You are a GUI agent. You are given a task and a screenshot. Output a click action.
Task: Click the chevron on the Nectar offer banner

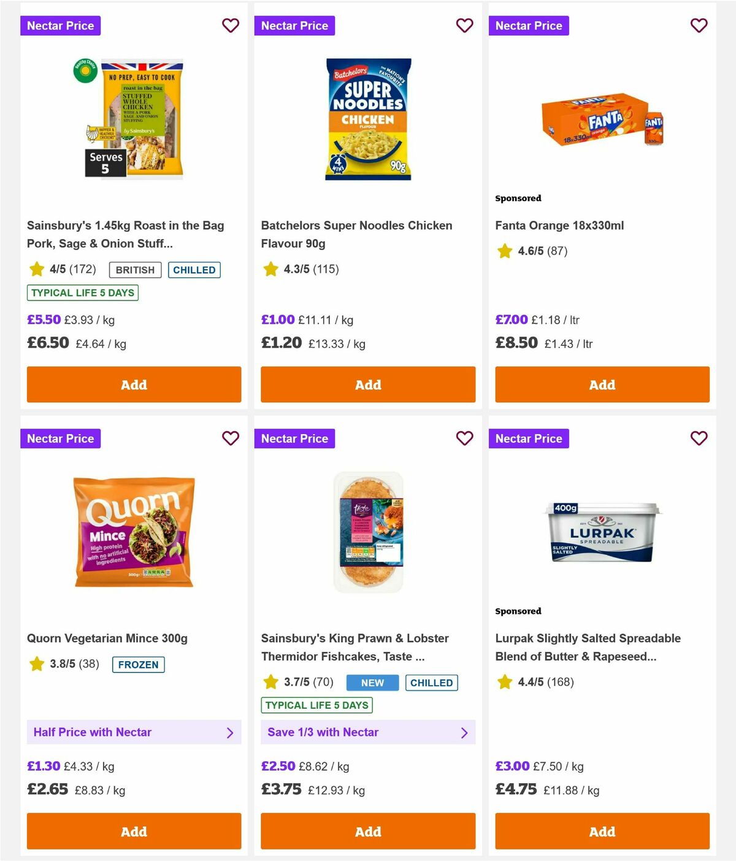(231, 733)
